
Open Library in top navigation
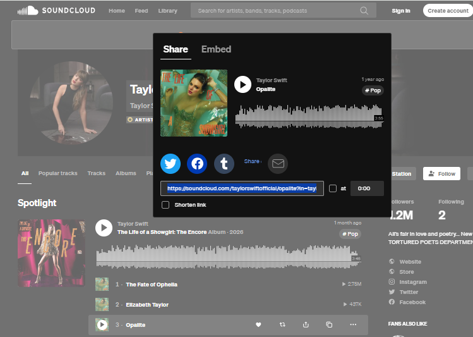[168, 11]
